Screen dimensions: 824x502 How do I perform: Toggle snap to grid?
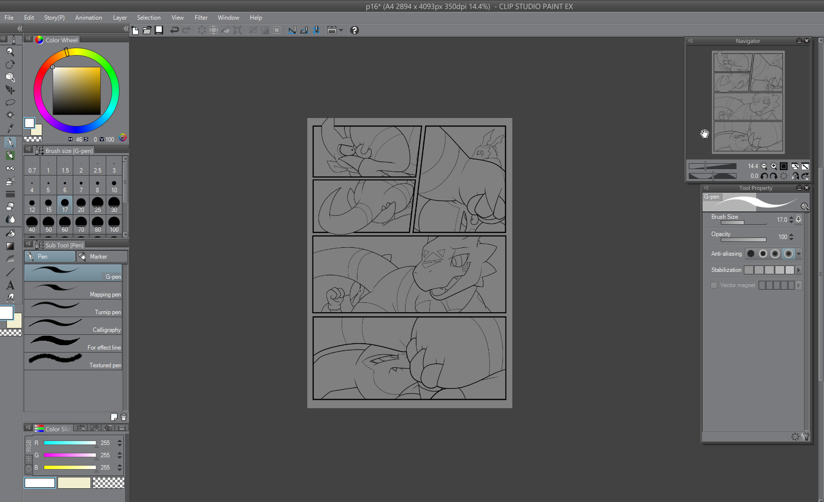coord(316,30)
